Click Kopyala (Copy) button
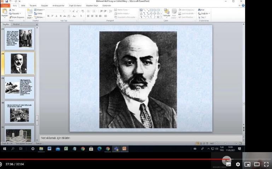Viewport: 272px width, 169px height. point(15,13)
